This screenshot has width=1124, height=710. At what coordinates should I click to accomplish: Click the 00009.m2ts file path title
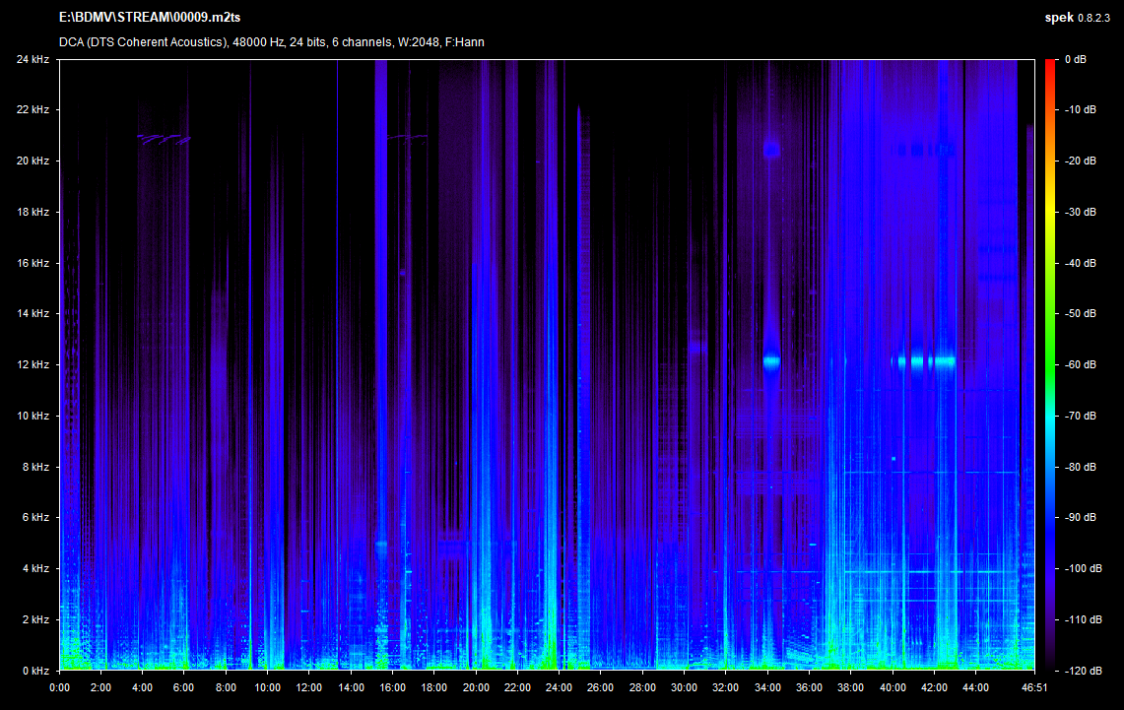coord(149,18)
